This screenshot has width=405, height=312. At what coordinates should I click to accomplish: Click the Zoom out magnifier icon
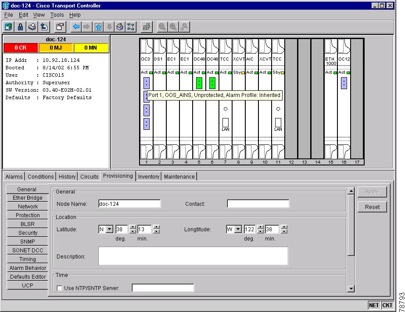[x=162, y=27]
